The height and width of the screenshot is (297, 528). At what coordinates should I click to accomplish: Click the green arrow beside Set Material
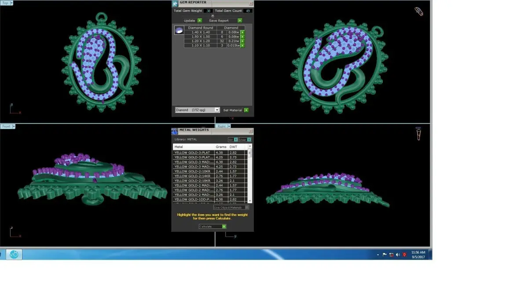(x=246, y=110)
